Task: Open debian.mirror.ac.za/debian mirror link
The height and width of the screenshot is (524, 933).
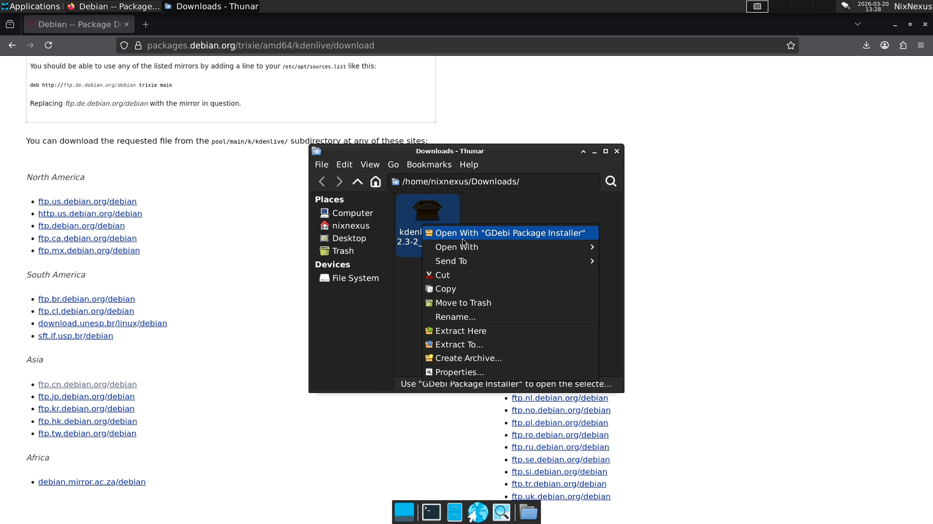Action: [x=92, y=482]
